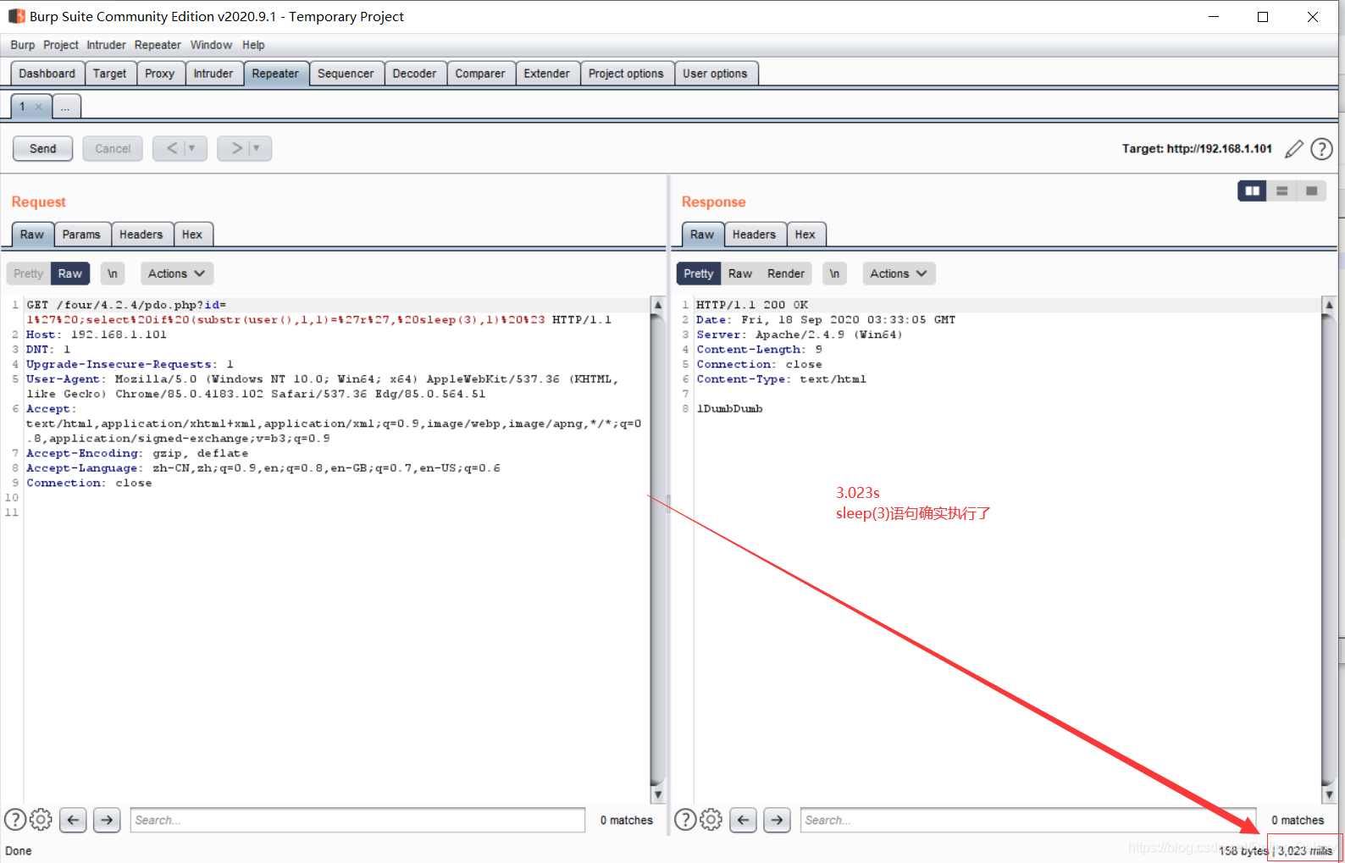Expand the Request Actions dropdown
This screenshot has height=863, width=1345.
pos(176,274)
